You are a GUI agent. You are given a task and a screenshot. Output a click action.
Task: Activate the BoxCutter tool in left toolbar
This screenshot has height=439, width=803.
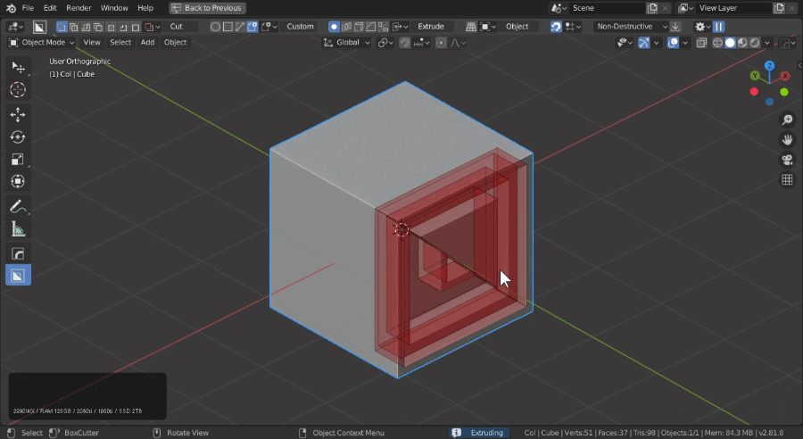pyautogui.click(x=18, y=276)
